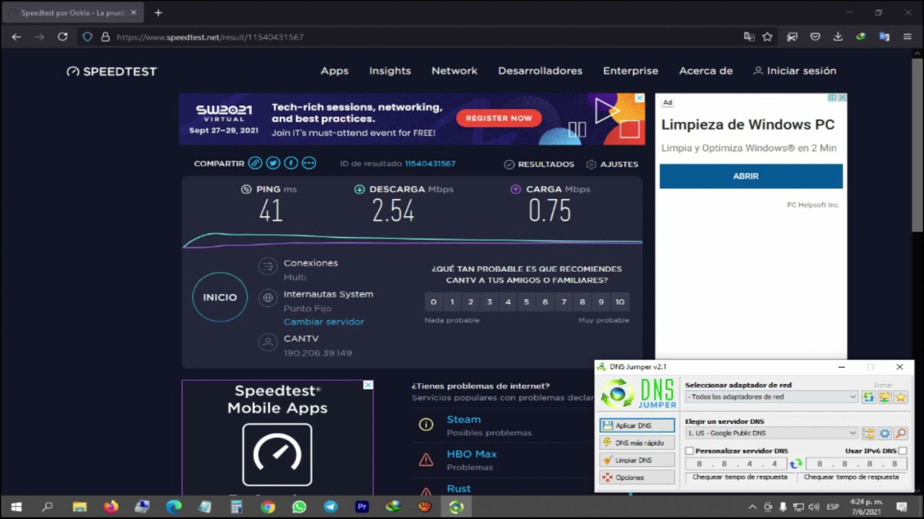Open the Acerca de menu
Viewport: 924px width, 519px height.
(x=705, y=71)
